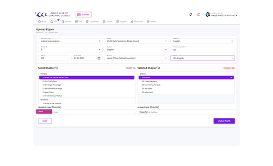Expand the Sanjay Vora account dropdown arrow
Screen dimensions: 273x166
[x=236, y=15]
